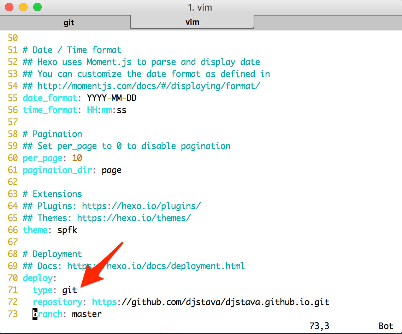Click the red close window button
This screenshot has width=402, height=334.
tap(9, 7)
